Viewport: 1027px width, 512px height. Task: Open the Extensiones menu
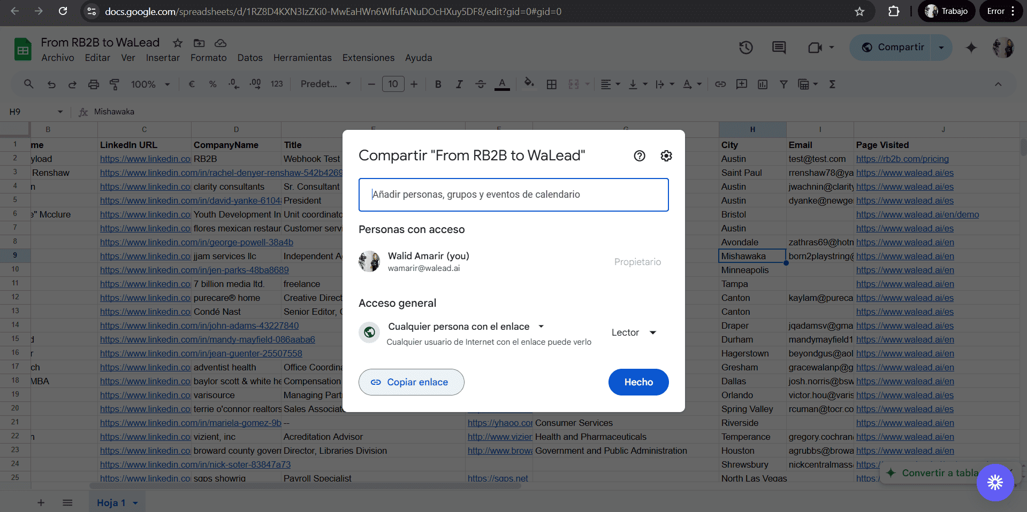pyautogui.click(x=368, y=58)
